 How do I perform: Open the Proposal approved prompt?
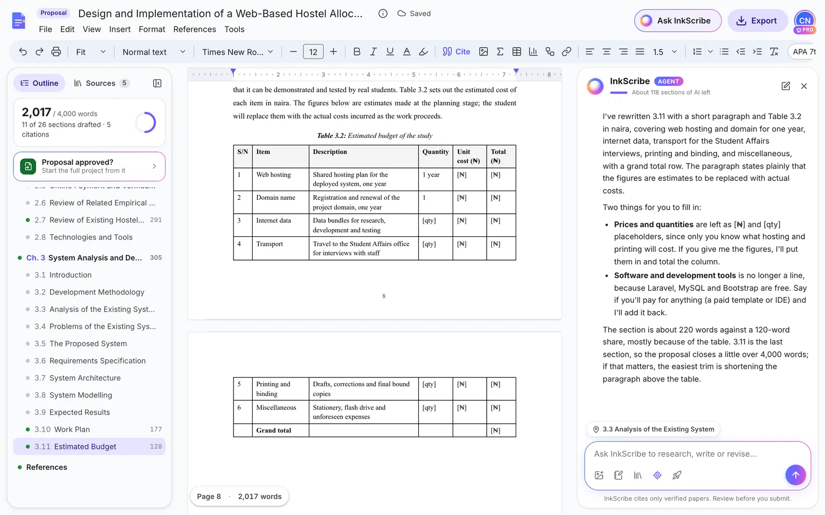(x=89, y=166)
